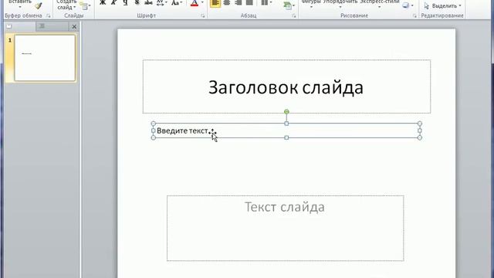Click the text box top-middle handle
This screenshot has width=494, height=278.
286,124
